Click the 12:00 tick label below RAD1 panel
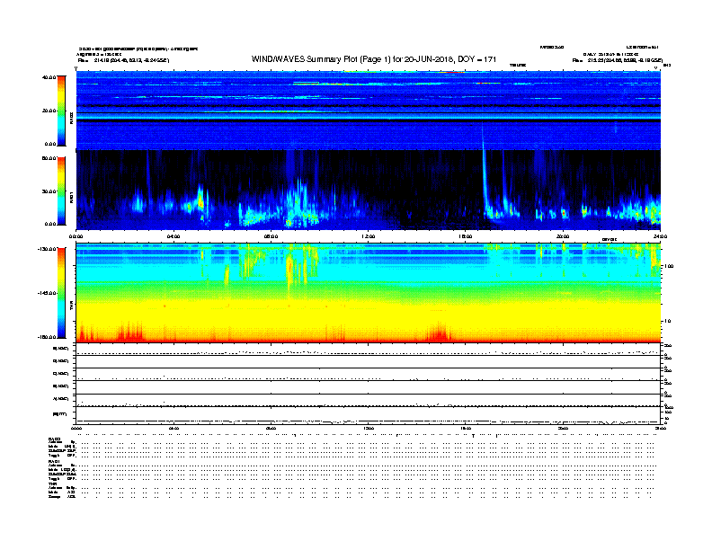This screenshot has height=550, width=712. (369, 236)
